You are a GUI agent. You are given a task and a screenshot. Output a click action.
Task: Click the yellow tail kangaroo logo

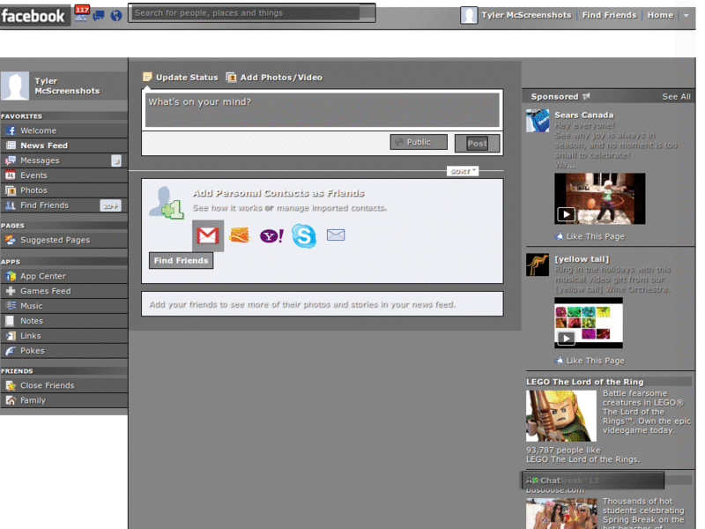pyautogui.click(x=538, y=264)
